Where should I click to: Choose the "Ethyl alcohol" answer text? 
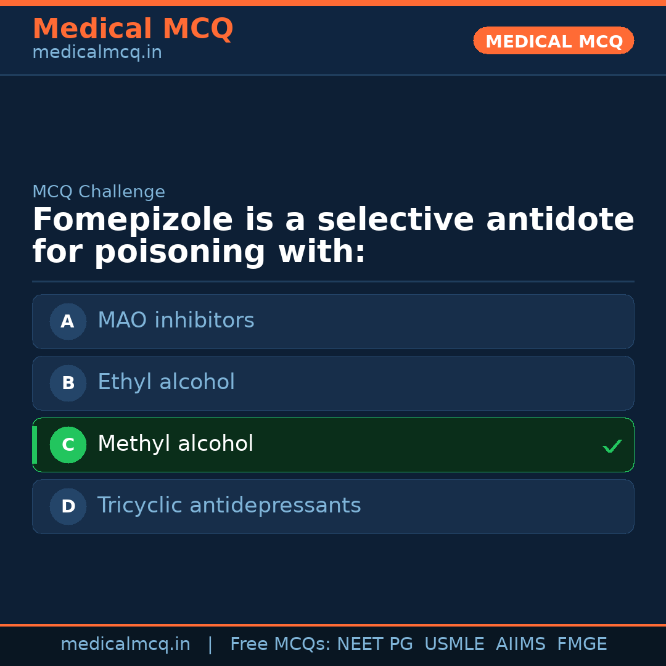[x=166, y=382]
